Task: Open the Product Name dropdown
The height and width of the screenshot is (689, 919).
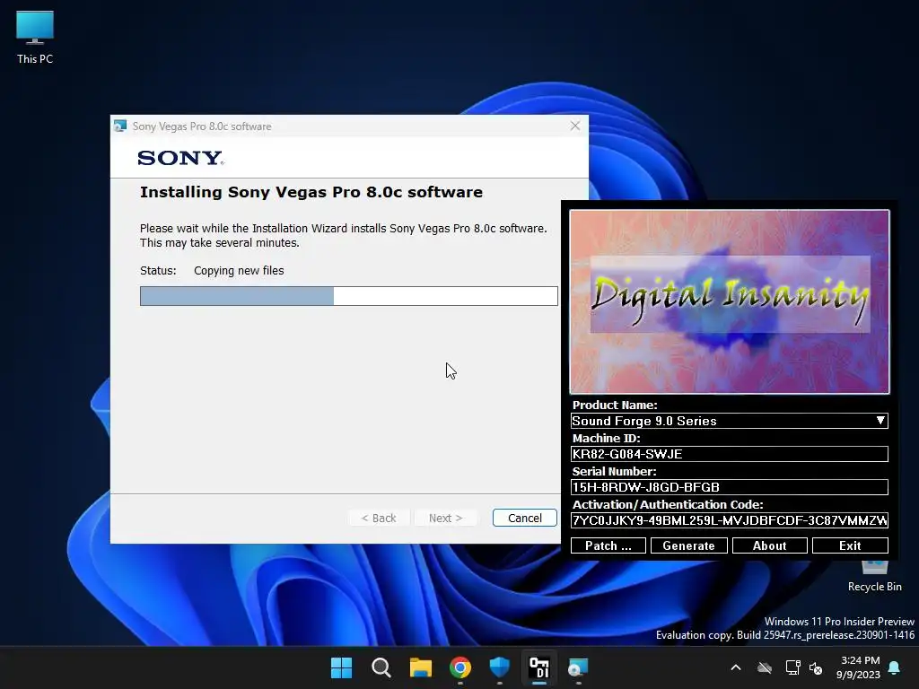Action: 729,421
